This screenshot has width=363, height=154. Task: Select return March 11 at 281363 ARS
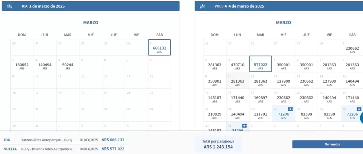click(260, 80)
